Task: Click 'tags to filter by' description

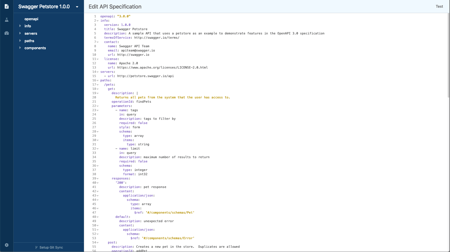Action: (x=160, y=119)
